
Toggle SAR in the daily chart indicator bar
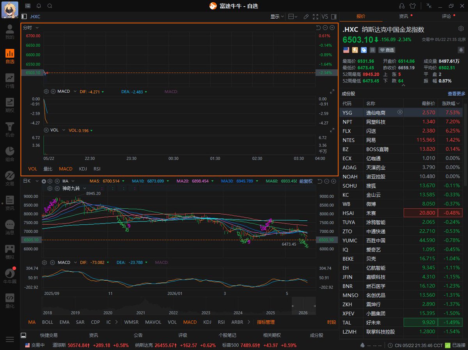(x=80, y=322)
